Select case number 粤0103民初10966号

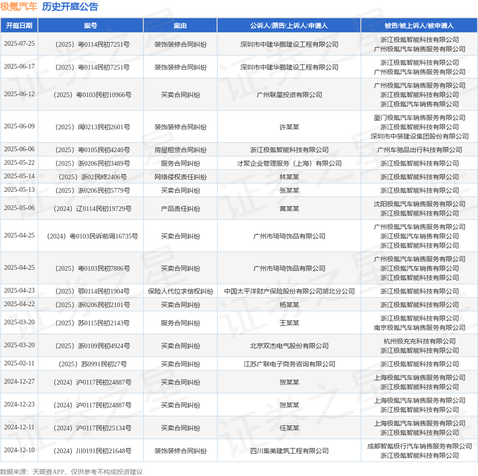coord(92,95)
